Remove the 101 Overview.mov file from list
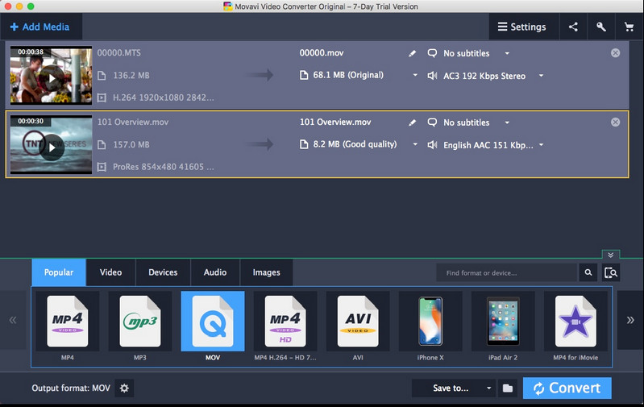 point(615,122)
